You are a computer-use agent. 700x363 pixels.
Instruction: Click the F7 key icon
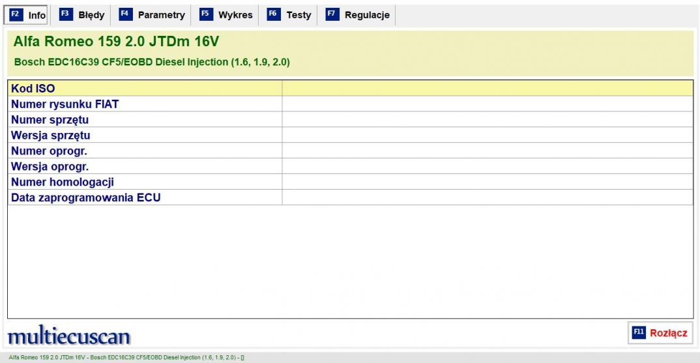(x=332, y=14)
